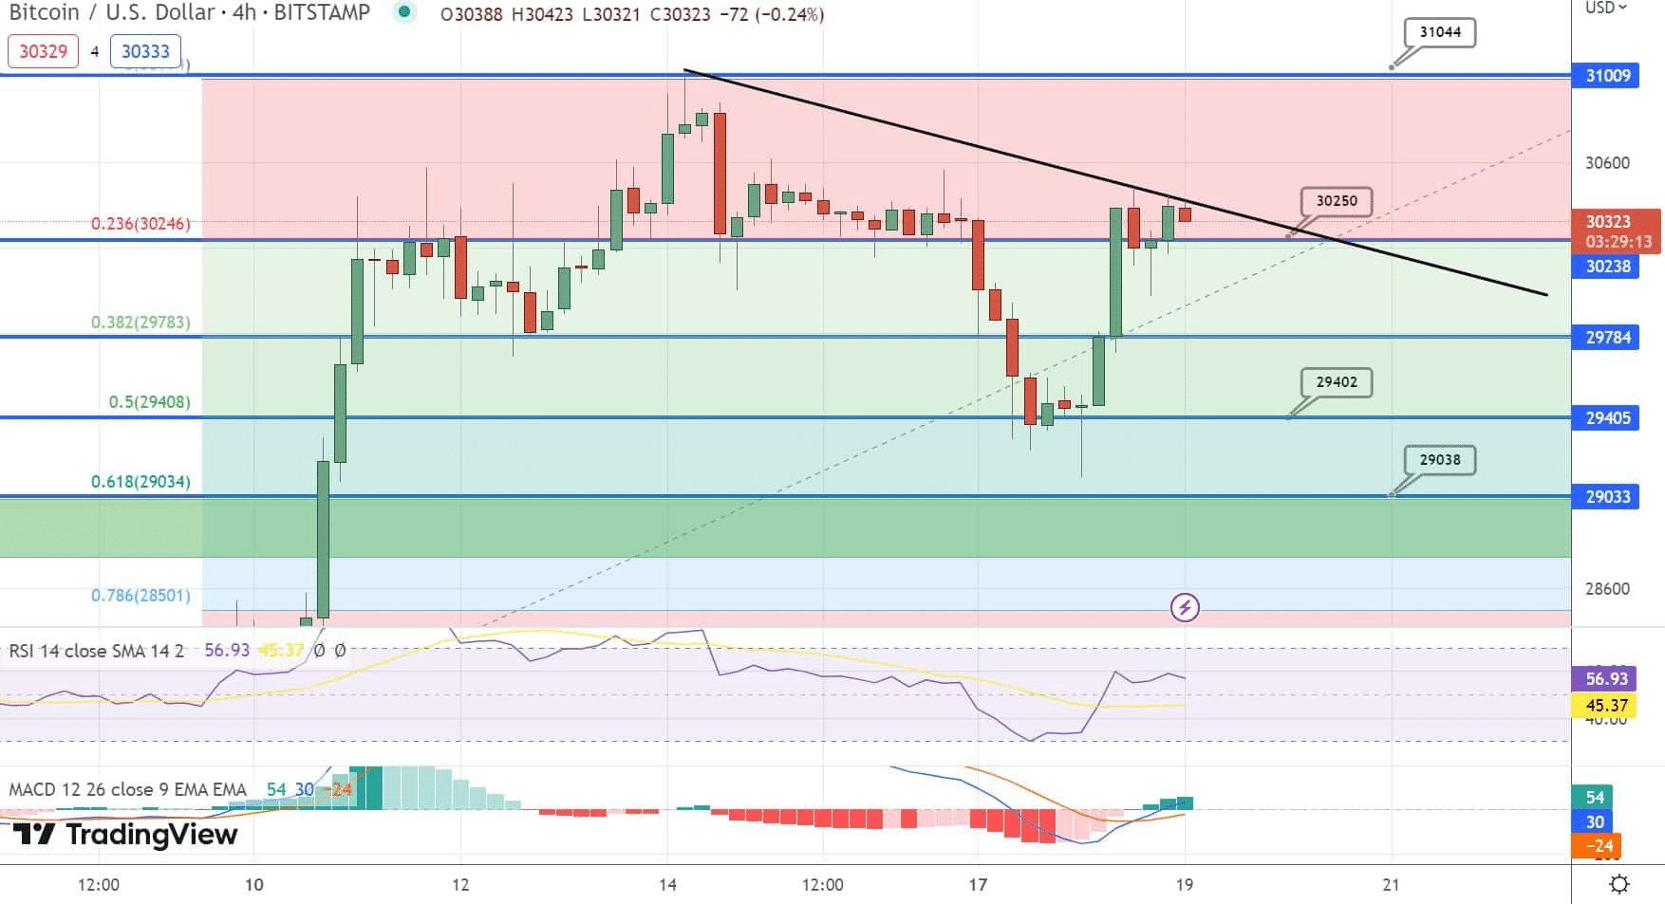Click the Fibonacci 0.5(29408) level label
Screen dimensions: 1665x904
[149, 402]
